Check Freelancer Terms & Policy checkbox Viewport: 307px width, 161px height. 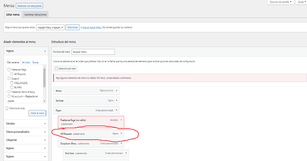[x=9, y=92]
